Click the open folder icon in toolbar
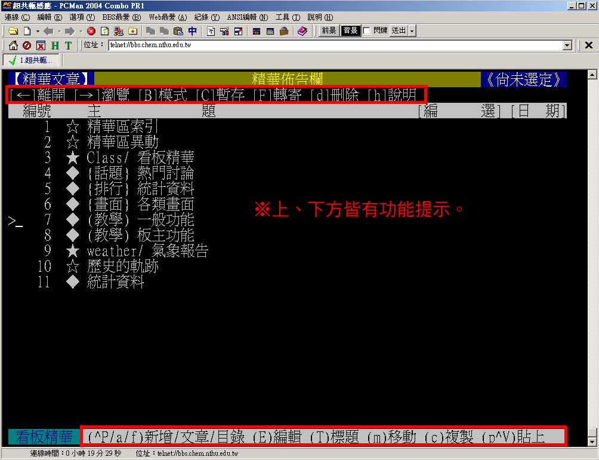 [x=13, y=31]
